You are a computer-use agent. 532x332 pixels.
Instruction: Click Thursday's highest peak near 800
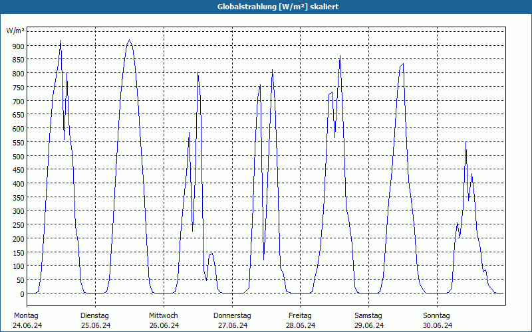(x=272, y=70)
